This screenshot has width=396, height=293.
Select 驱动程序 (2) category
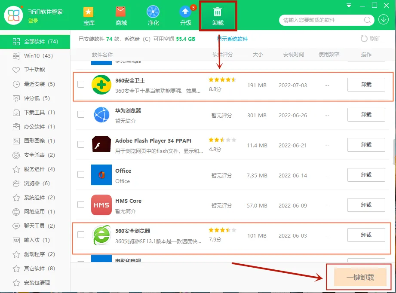click(x=35, y=254)
